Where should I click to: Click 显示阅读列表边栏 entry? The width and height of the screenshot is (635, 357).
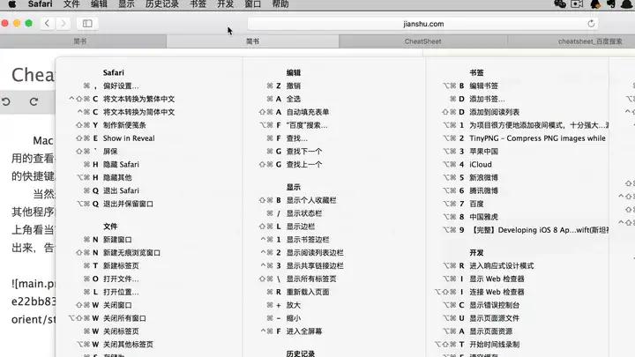click(315, 253)
